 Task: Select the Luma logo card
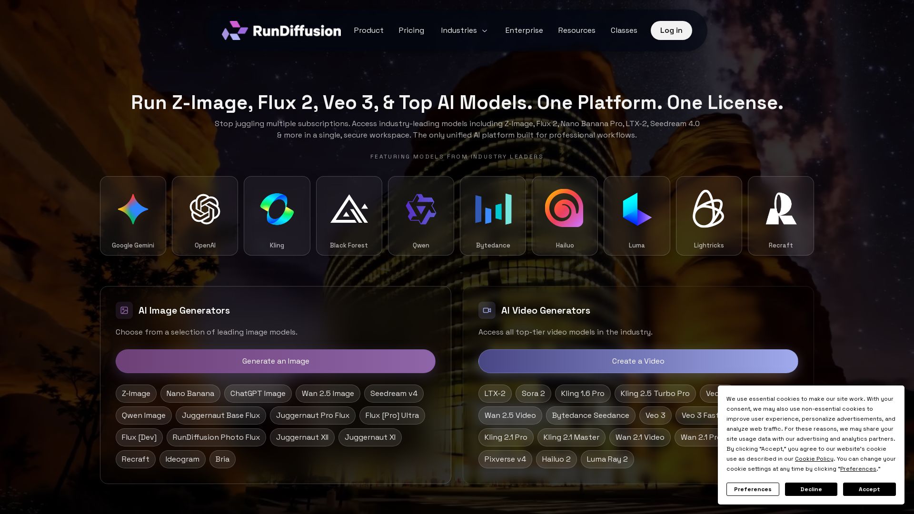(x=636, y=216)
